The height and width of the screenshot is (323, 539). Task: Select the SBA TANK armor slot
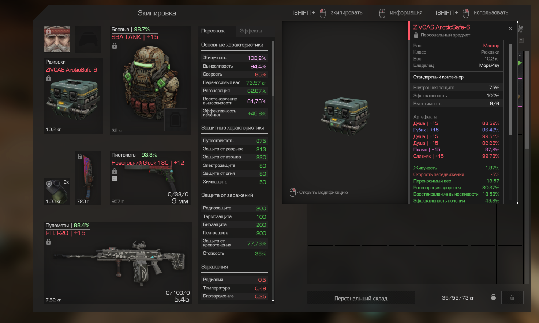tap(150, 80)
